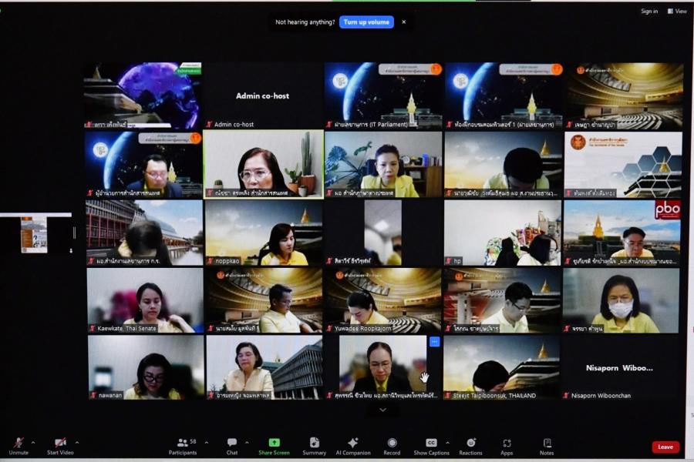Screen dimensions: 694x462
Task: Start video from the camera
Action: pos(60,446)
